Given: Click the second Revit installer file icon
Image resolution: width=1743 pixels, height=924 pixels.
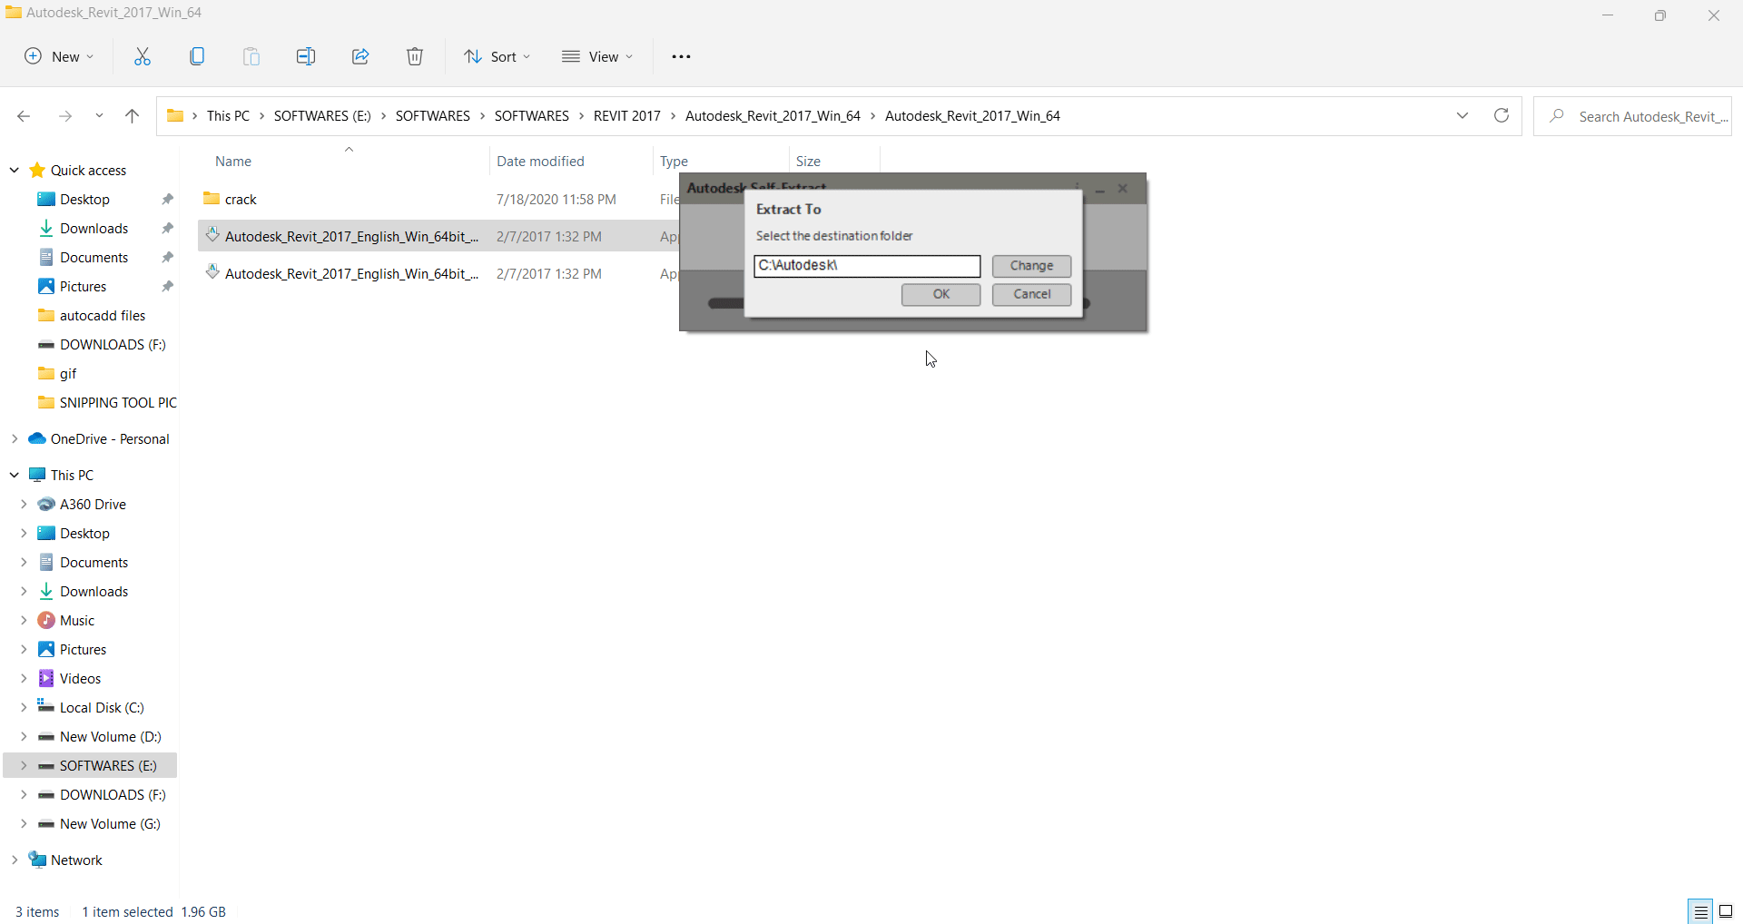Looking at the screenshot, I should pos(212,272).
